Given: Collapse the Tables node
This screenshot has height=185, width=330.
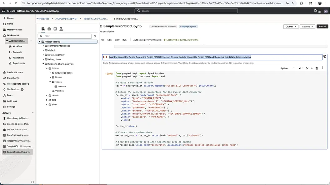Looking at the screenshot, I should 50,82.
